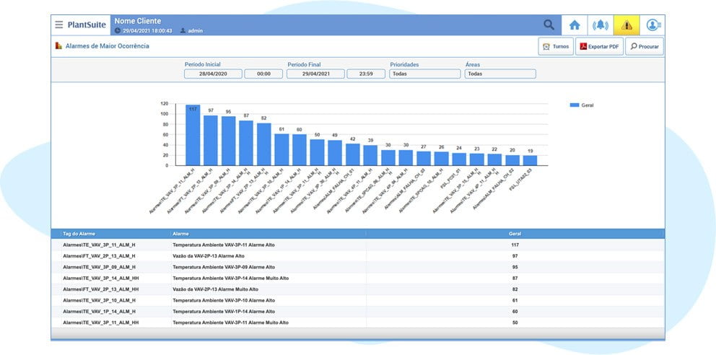The height and width of the screenshot is (355, 716).
Task: Select row Alarmes\TE_VAV_3P_11_ALM_HH
Action: [x=357, y=322]
